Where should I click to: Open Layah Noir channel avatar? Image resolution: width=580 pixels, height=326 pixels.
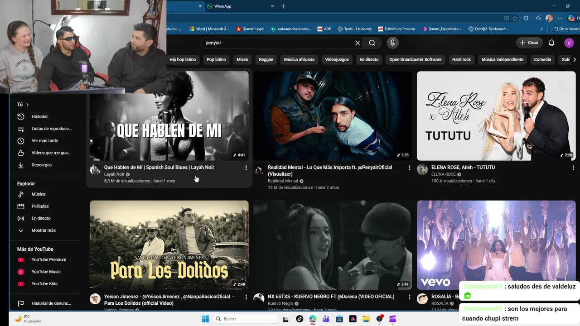[95, 170]
